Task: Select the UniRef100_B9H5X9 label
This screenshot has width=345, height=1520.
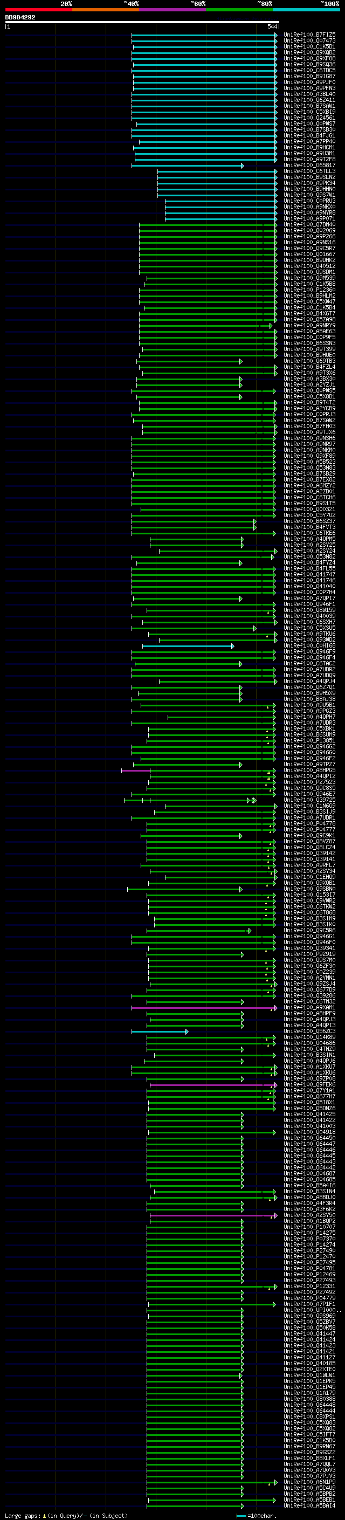Action: coord(309,693)
